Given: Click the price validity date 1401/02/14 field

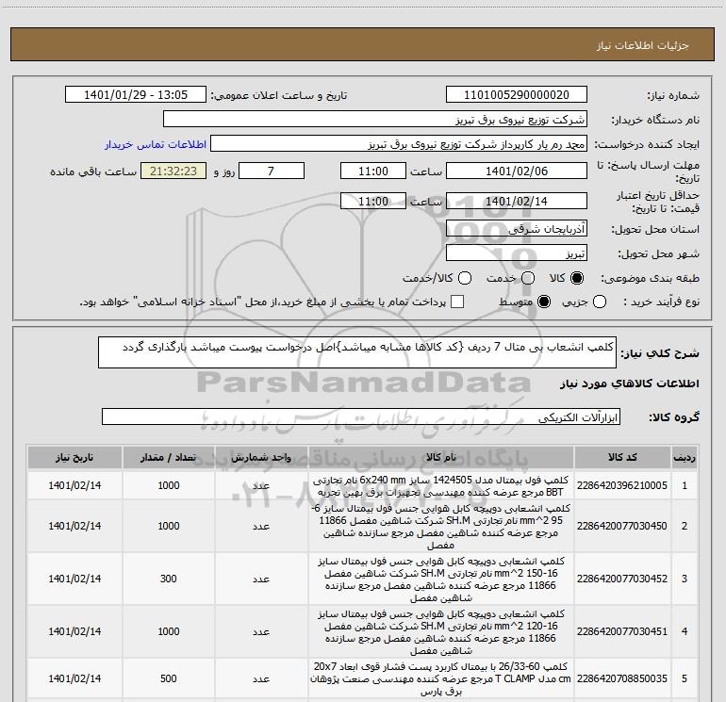Looking at the screenshot, I should point(517,201).
